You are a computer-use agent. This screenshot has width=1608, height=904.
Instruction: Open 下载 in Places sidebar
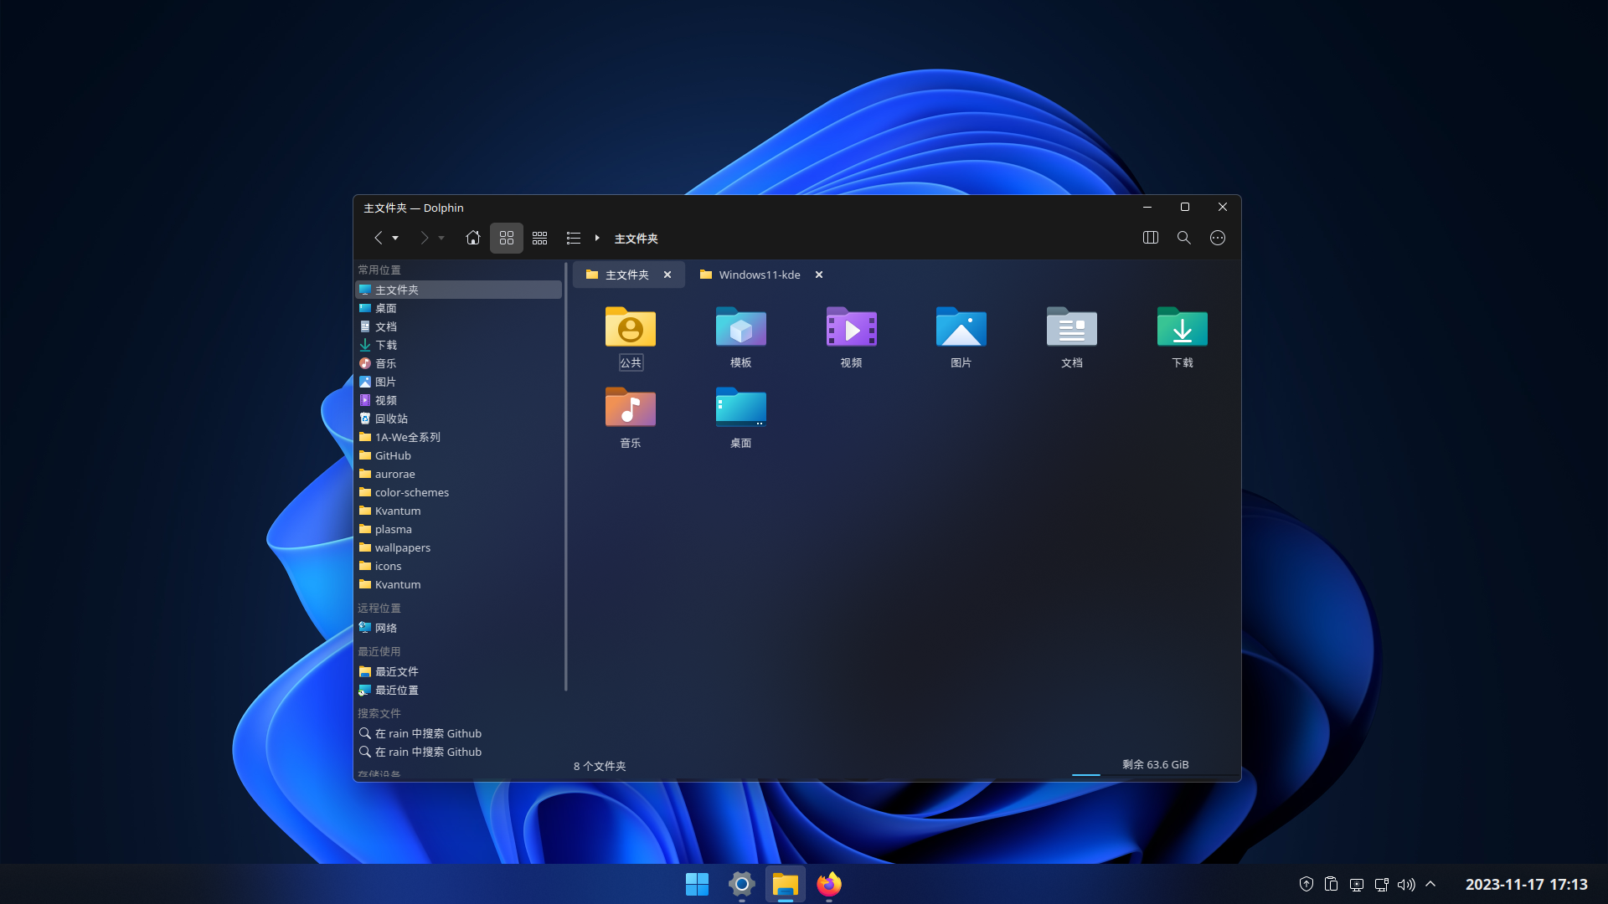point(458,345)
